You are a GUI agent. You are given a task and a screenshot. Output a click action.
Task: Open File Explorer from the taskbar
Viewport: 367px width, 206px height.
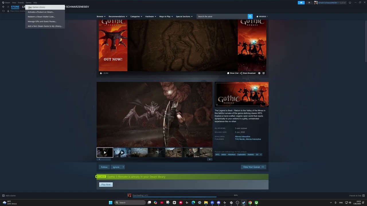point(206,203)
